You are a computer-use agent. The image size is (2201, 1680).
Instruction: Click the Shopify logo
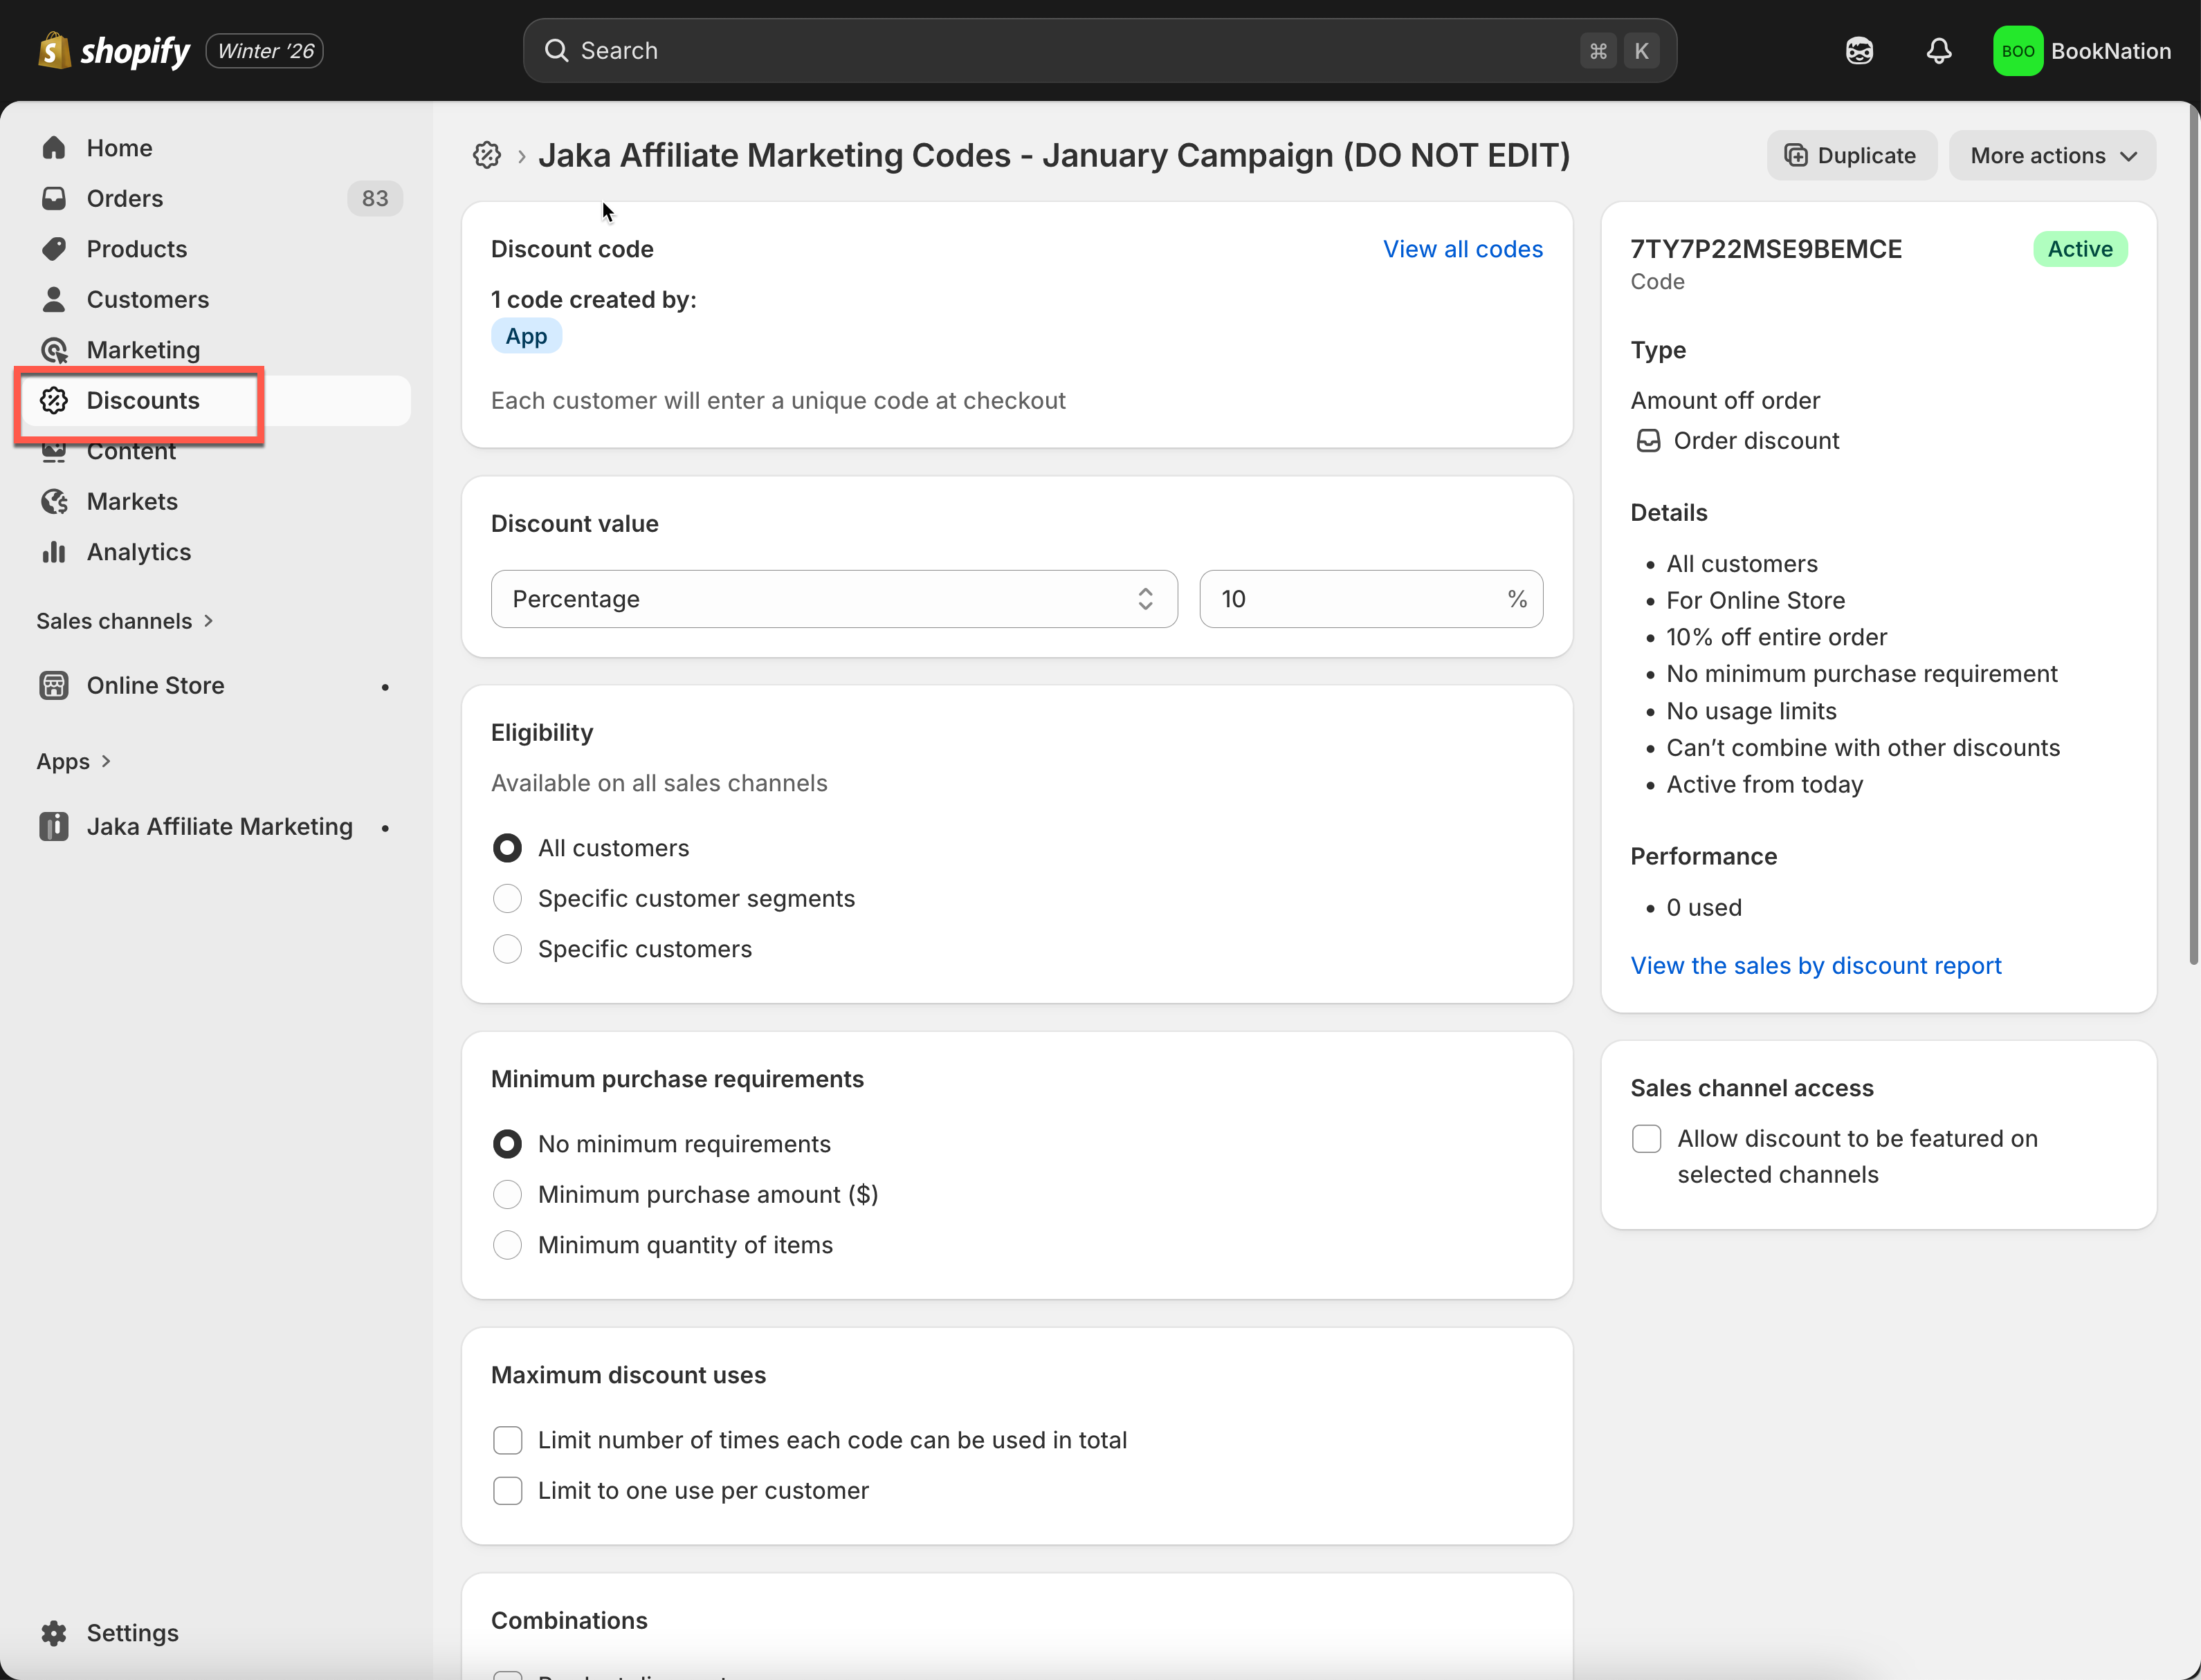[x=113, y=51]
